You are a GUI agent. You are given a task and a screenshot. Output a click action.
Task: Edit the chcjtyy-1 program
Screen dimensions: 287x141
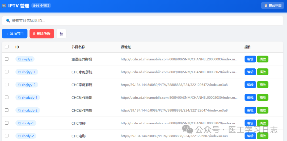tap(250, 72)
